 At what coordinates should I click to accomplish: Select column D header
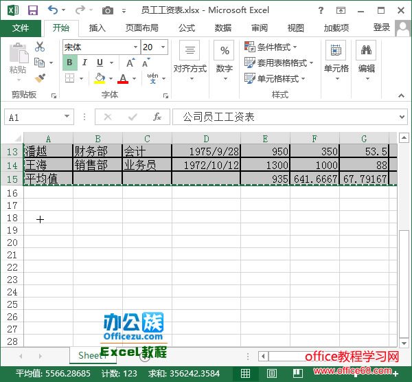click(x=206, y=138)
